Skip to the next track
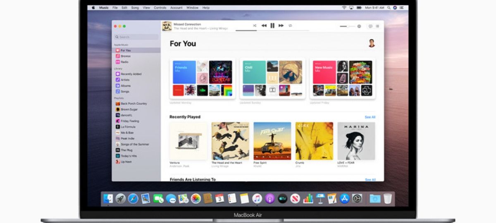The width and height of the screenshot is (496, 223). pyautogui.click(x=281, y=26)
